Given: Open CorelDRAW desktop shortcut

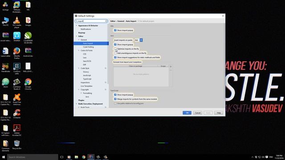Looking at the screenshot, I should (28, 38).
